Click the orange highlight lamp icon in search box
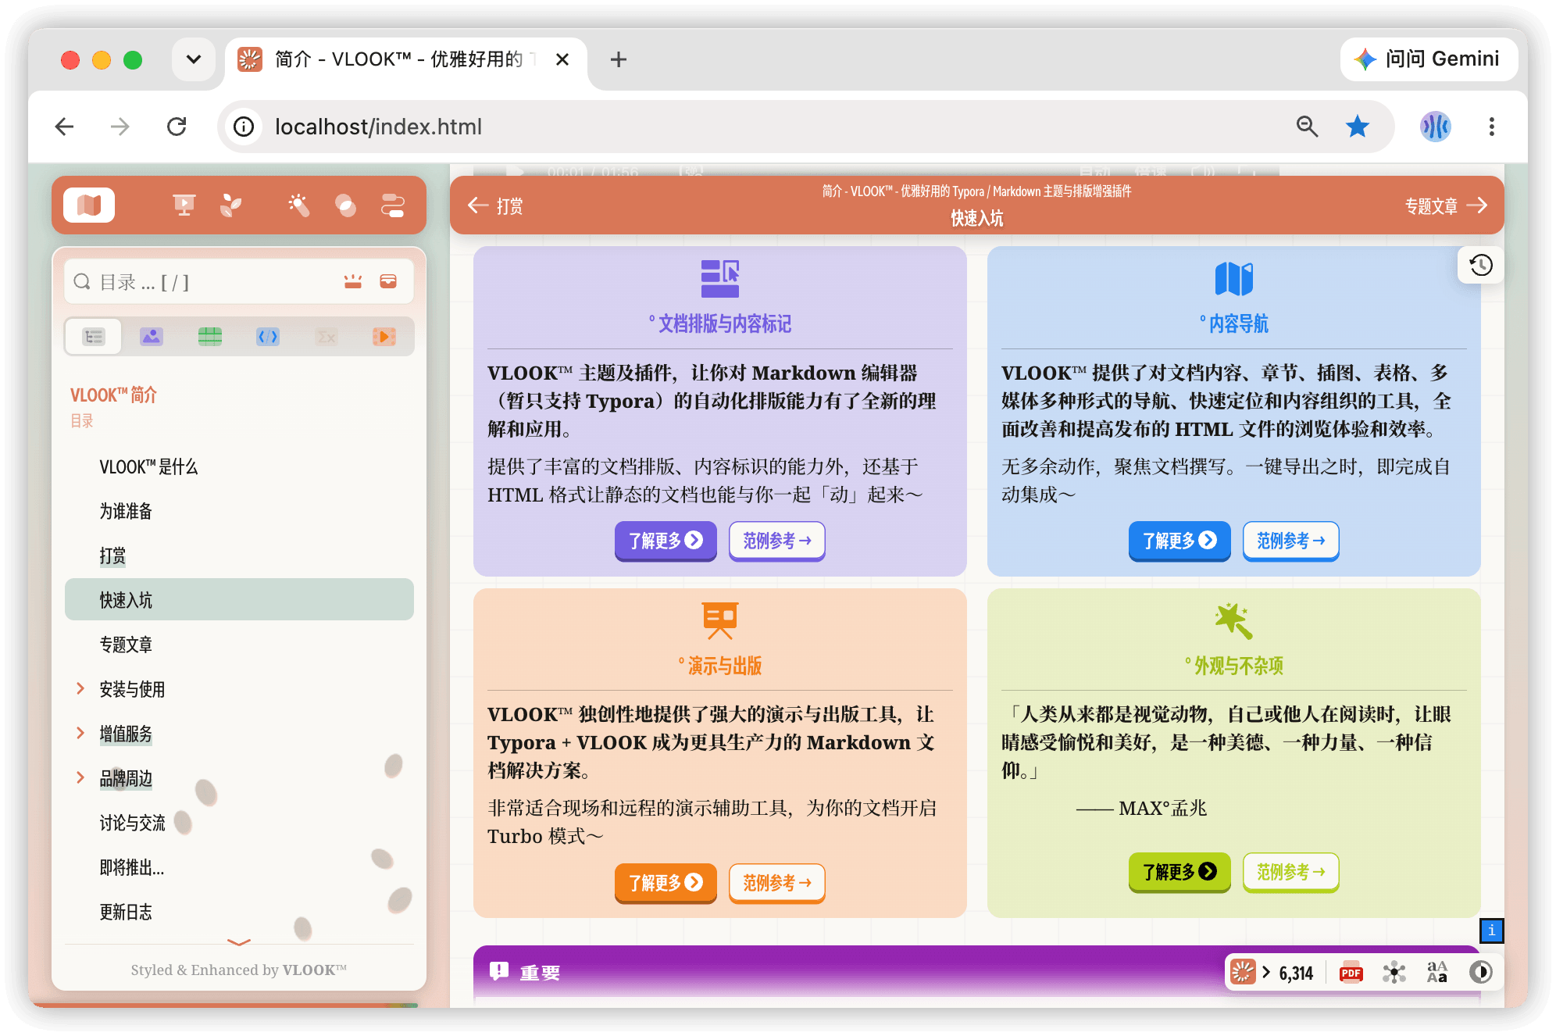 pyautogui.click(x=353, y=282)
